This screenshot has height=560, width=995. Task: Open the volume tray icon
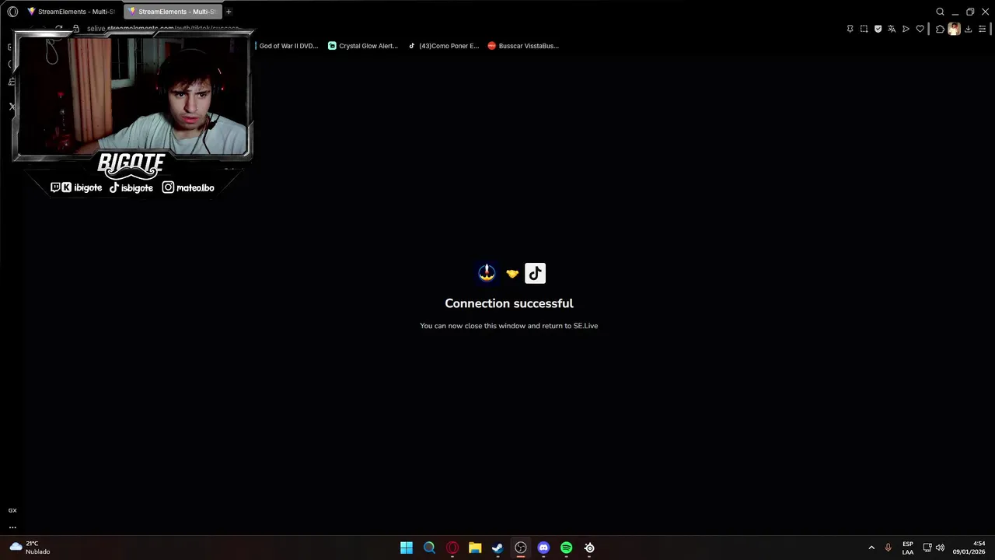tap(940, 548)
